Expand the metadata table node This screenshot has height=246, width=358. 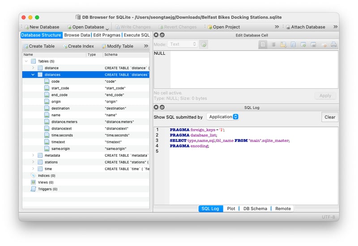coord(33,155)
